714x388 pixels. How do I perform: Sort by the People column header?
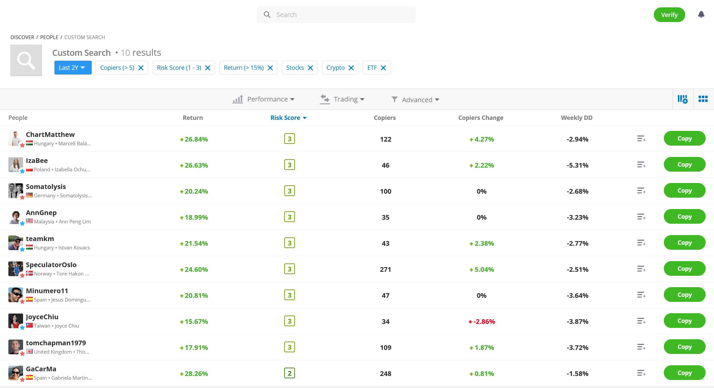pos(18,118)
